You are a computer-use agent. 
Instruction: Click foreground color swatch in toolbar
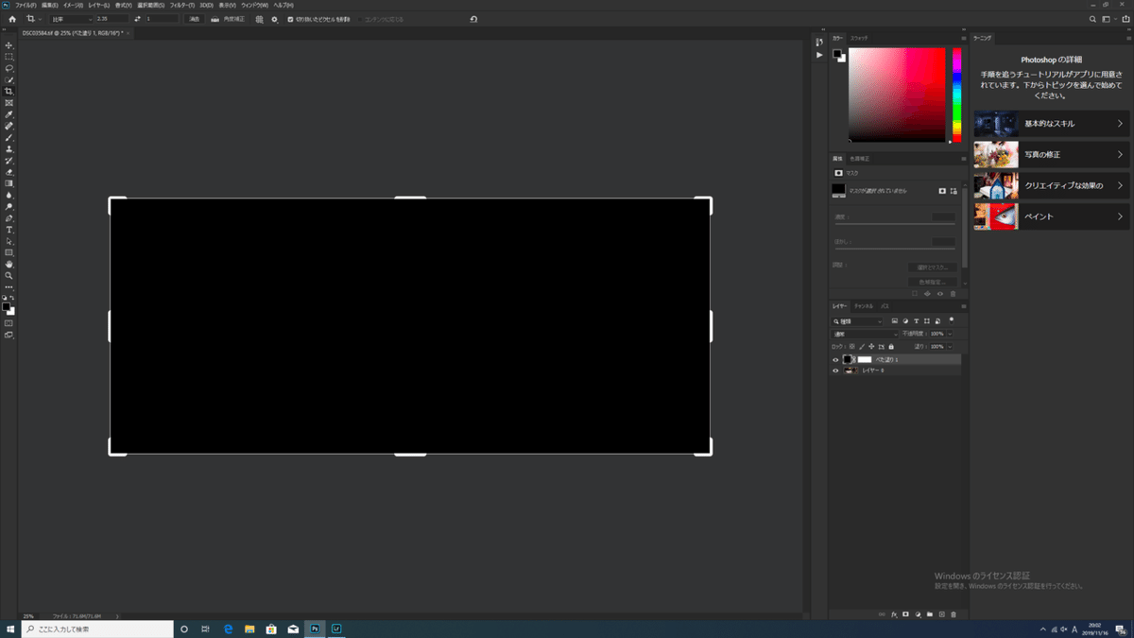pos(7,307)
